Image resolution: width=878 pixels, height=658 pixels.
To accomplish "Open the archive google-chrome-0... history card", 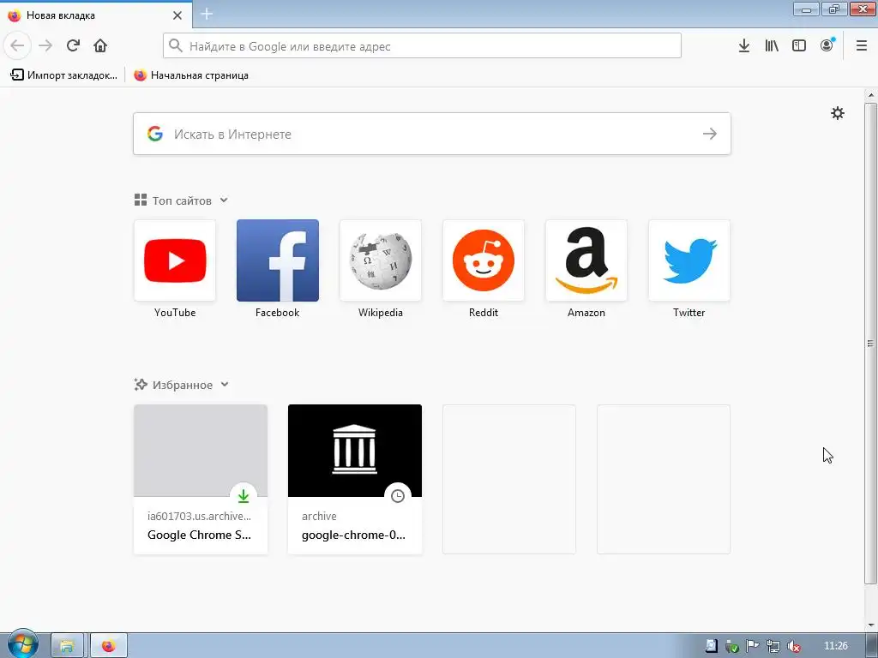I will [x=355, y=480].
